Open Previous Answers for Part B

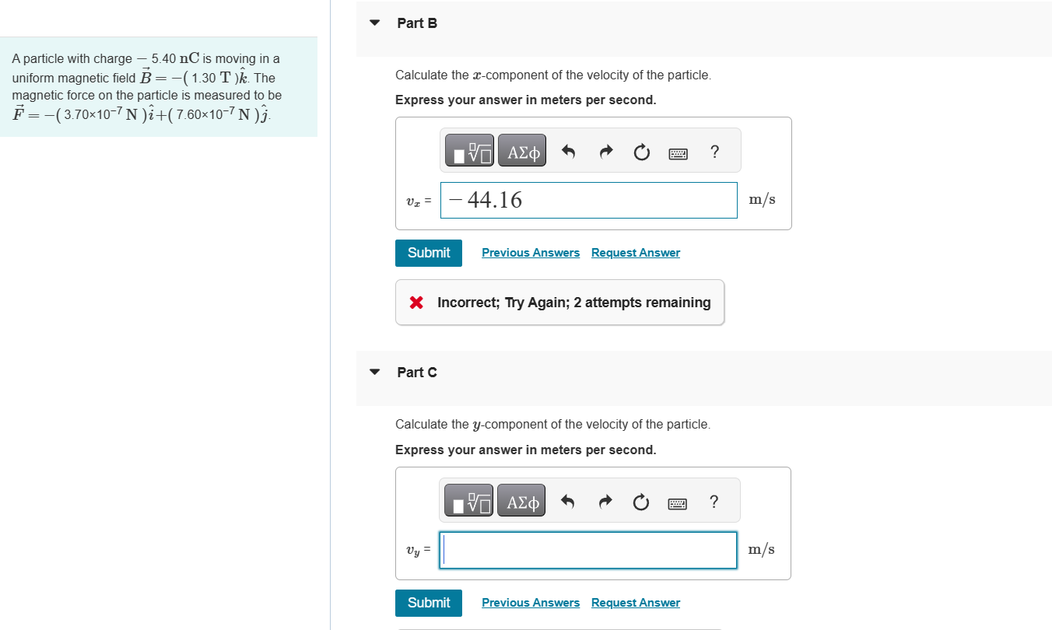tap(531, 252)
